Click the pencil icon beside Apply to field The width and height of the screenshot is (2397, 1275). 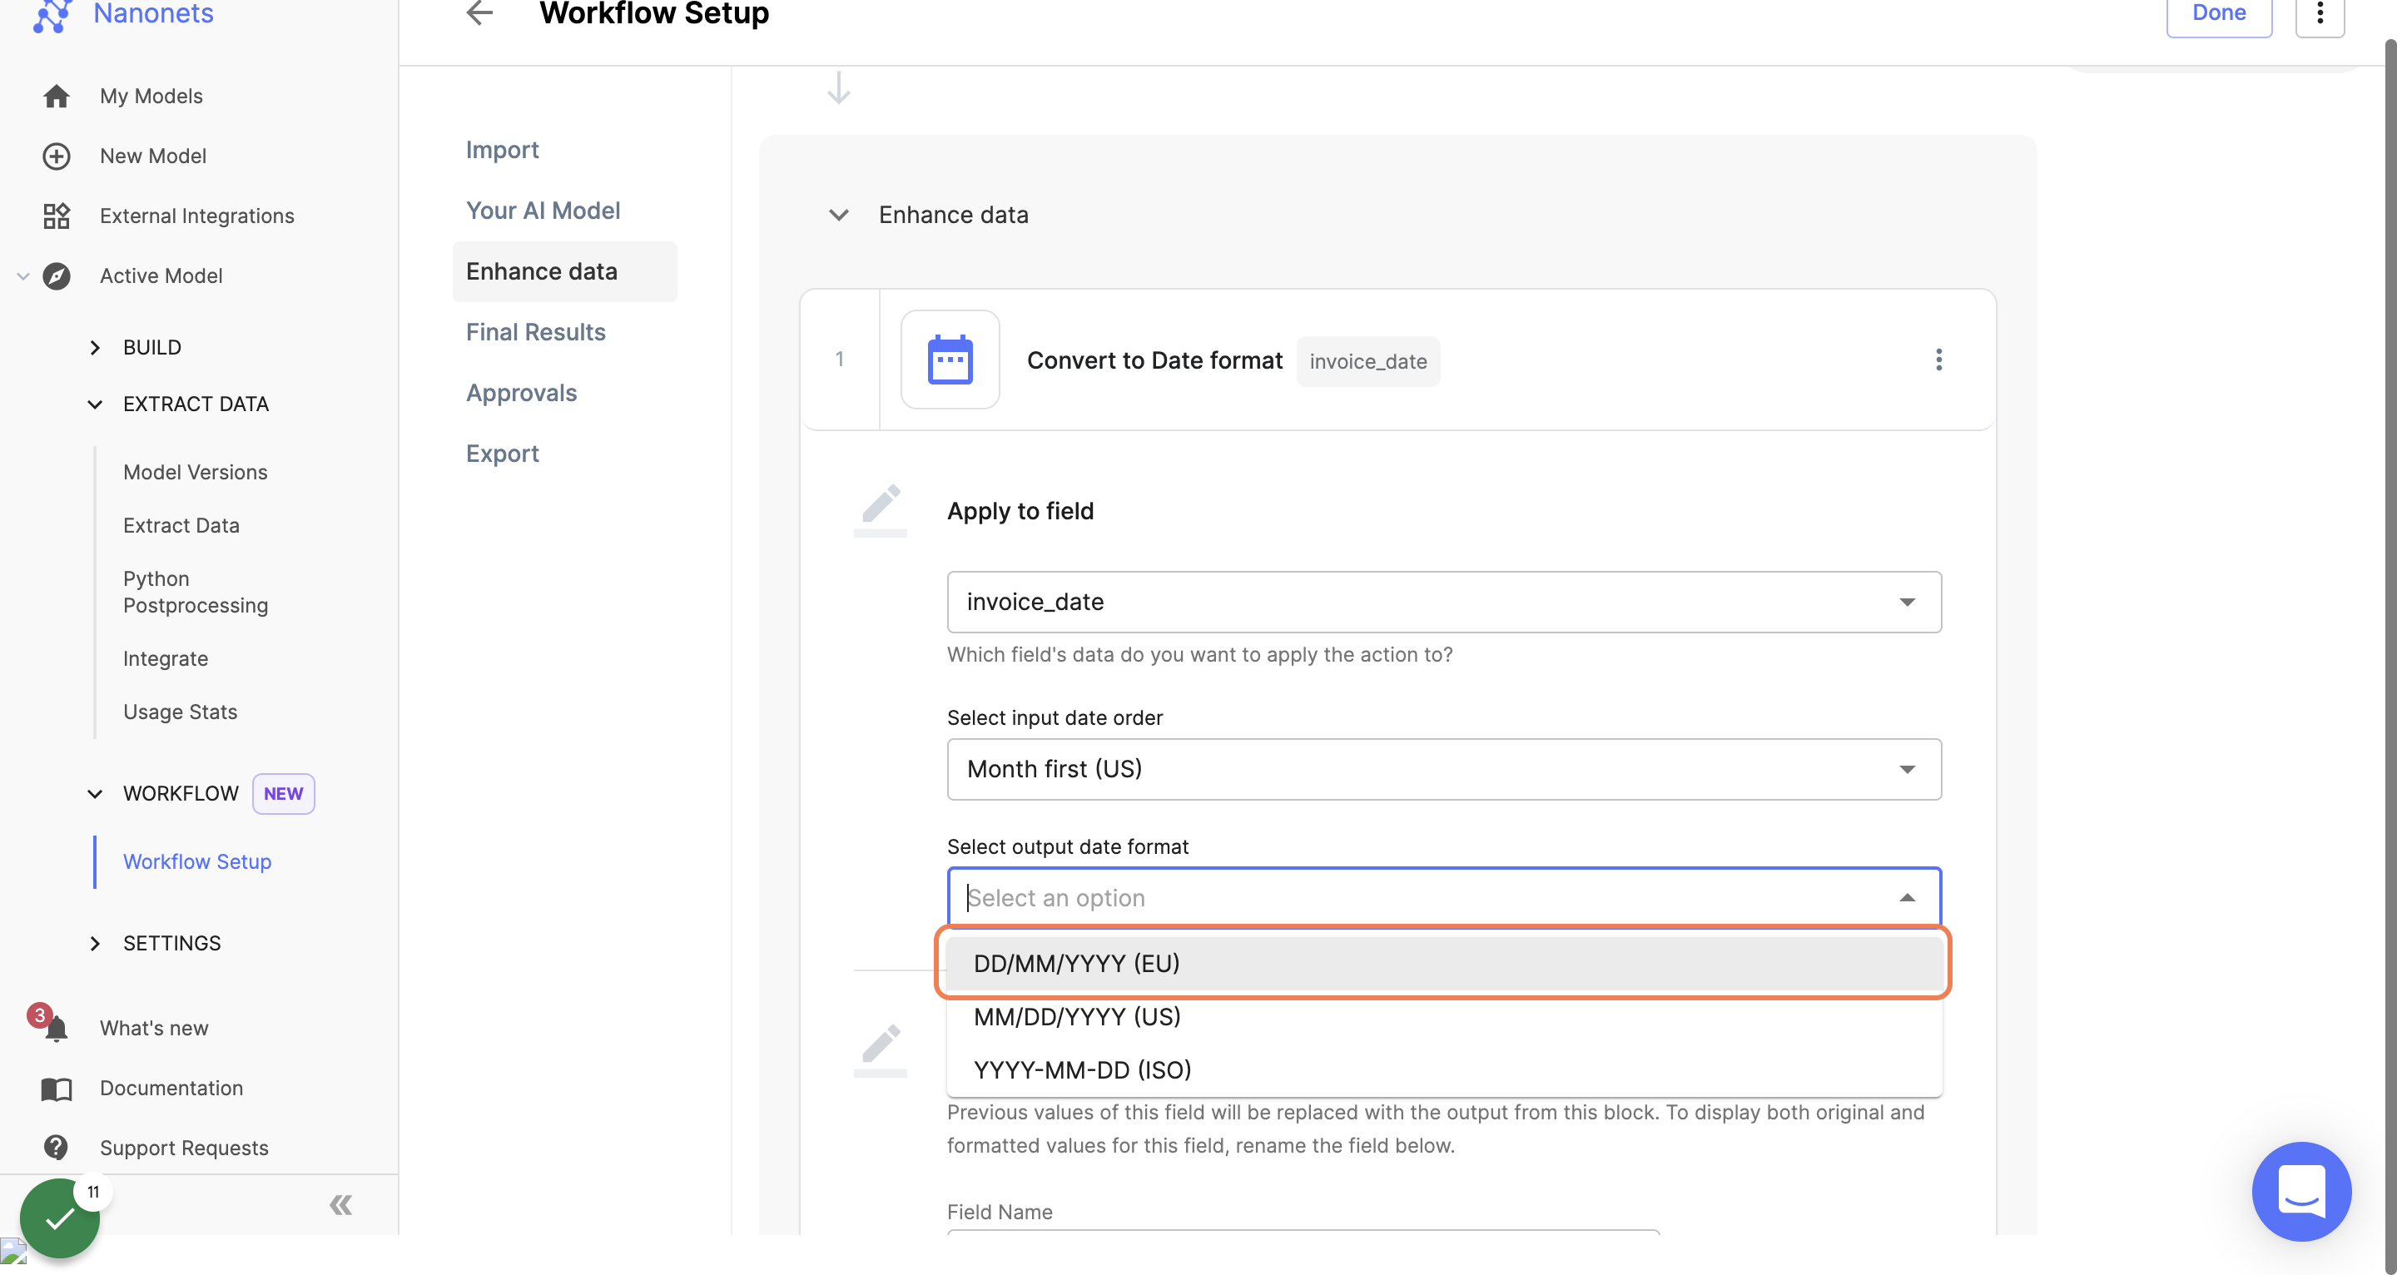[881, 510]
